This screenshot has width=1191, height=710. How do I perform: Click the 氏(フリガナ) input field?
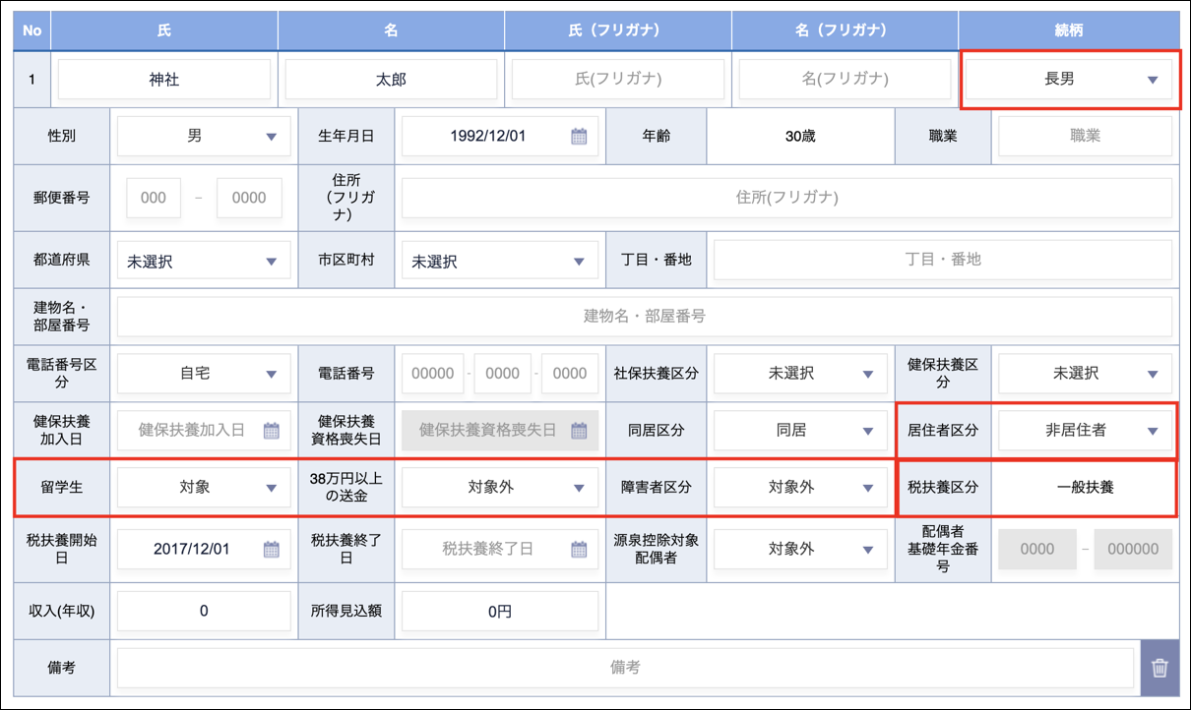click(x=618, y=80)
